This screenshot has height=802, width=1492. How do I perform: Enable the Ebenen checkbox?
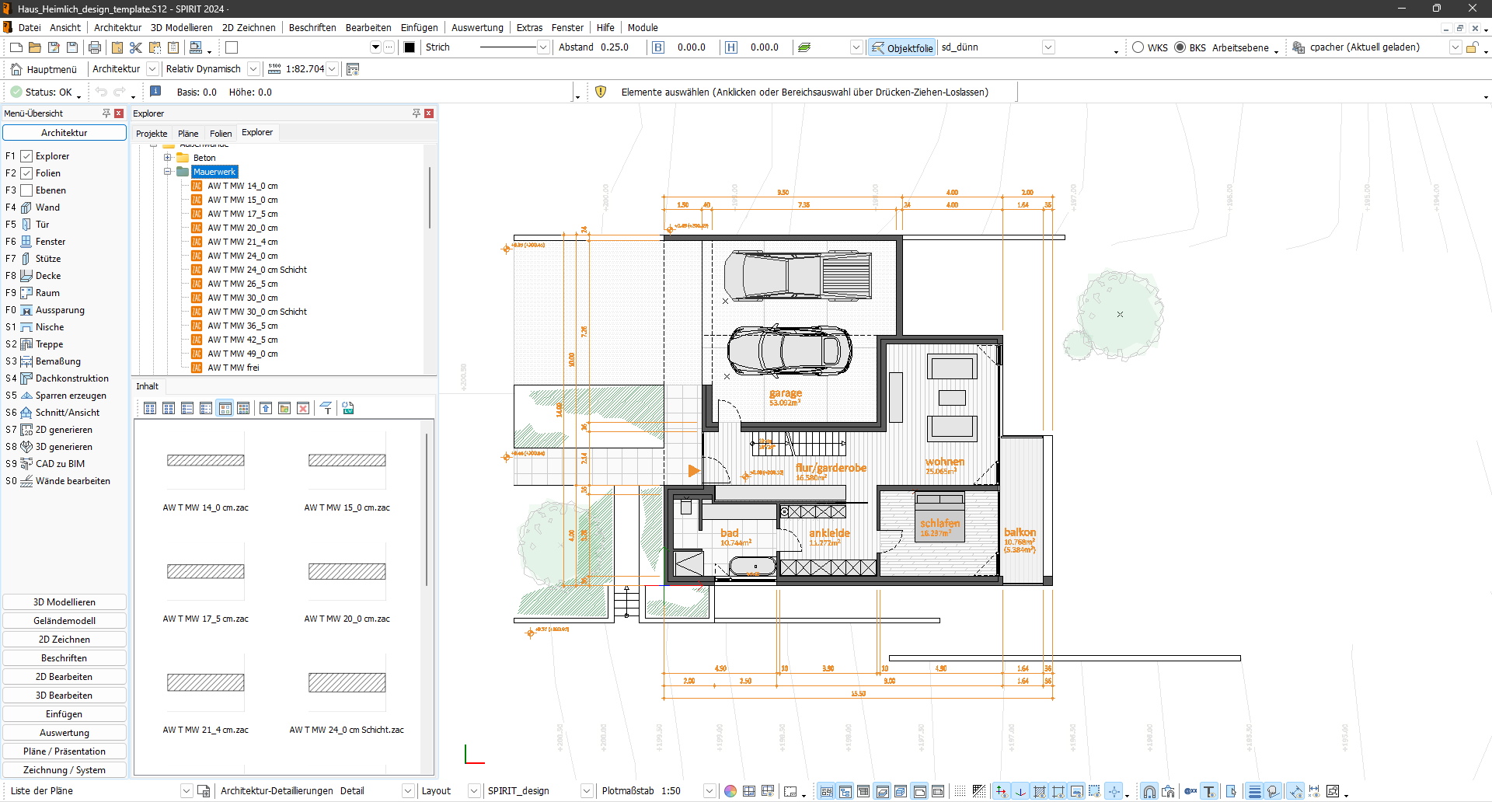coord(26,190)
